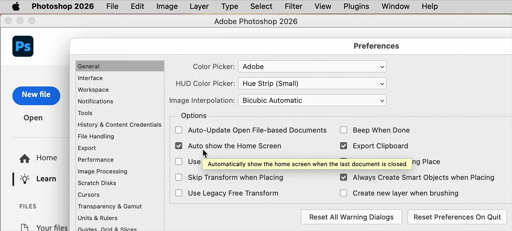512x231 pixels.
Task: Click Reset All Warning Dialogs button
Action: [352, 217]
